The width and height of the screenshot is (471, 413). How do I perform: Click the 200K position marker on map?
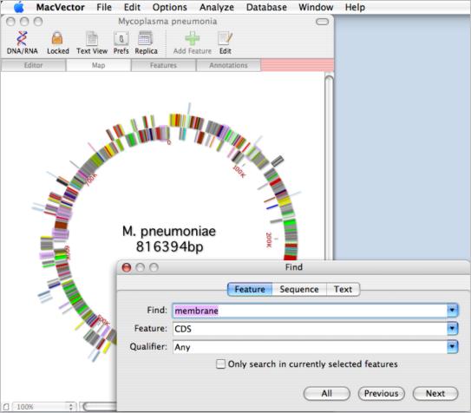click(x=269, y=239)
